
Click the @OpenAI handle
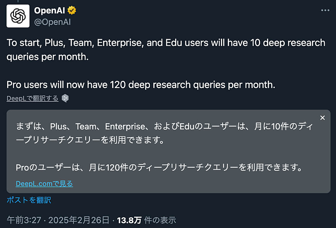(52, 22)
